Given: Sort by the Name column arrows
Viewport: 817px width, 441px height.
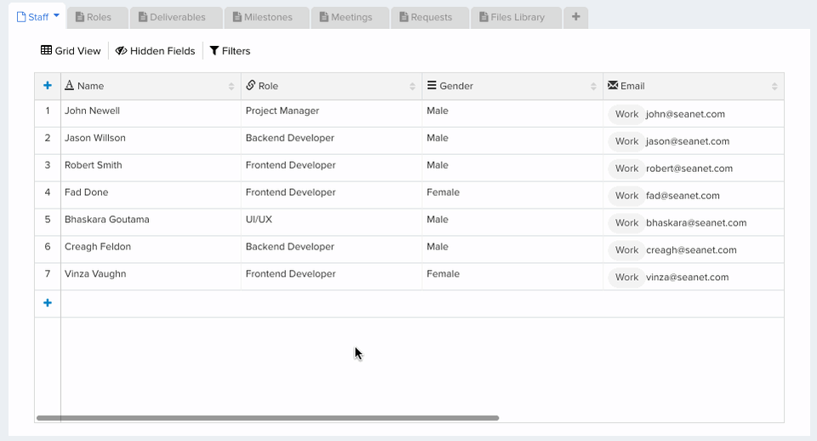Looking at the screenshot, I should [231, 87].
